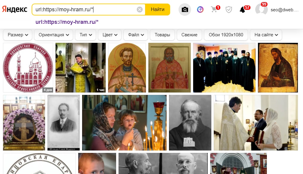
Task: Apply the Обои 1920x1080 filter
Action: [226, 35]
